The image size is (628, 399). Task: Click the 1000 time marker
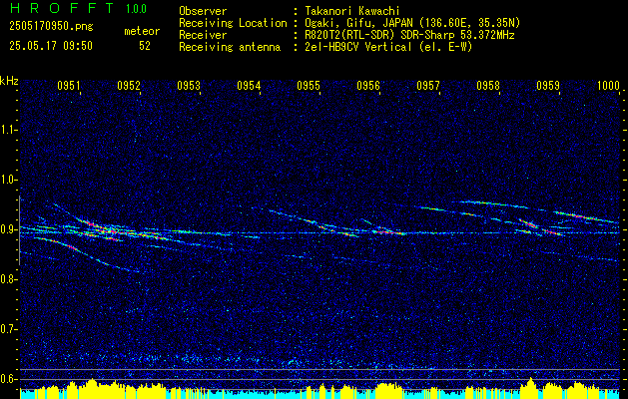tap(608, 86)
